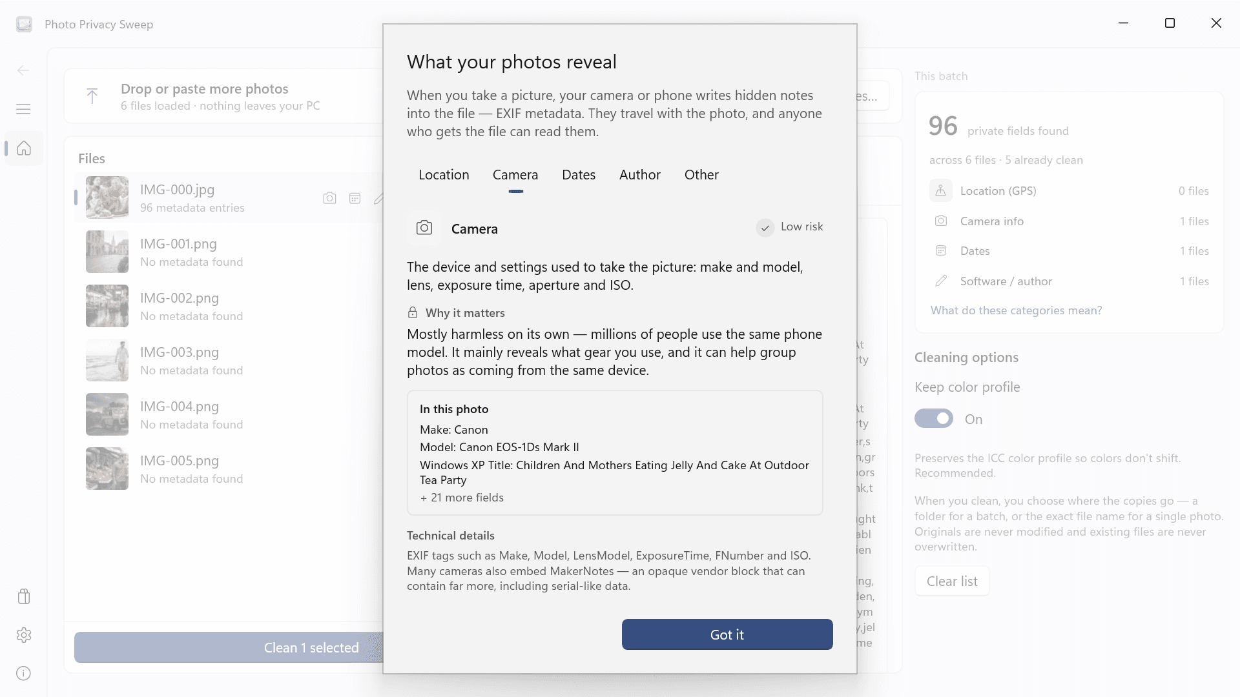1240x697 pixels.
Task: Click the Software / author pencil icon
Action: [941, 281]
